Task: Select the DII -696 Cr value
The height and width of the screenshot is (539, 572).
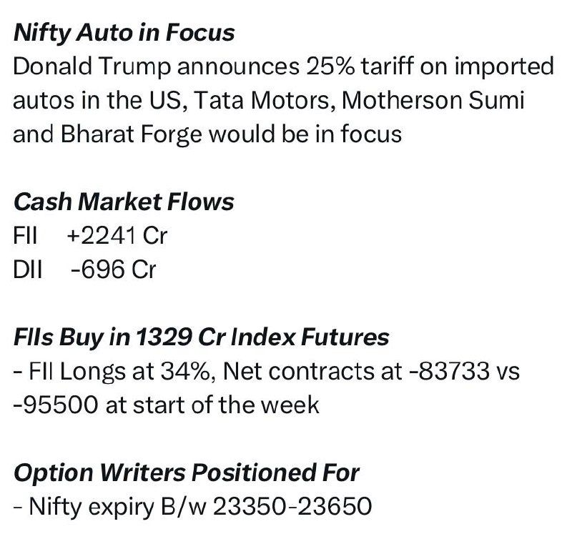Action: pos(114,269)
